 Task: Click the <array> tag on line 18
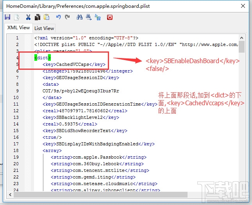[52, 150]
